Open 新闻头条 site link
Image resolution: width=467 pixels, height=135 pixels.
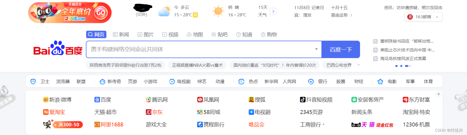(362, 112)
